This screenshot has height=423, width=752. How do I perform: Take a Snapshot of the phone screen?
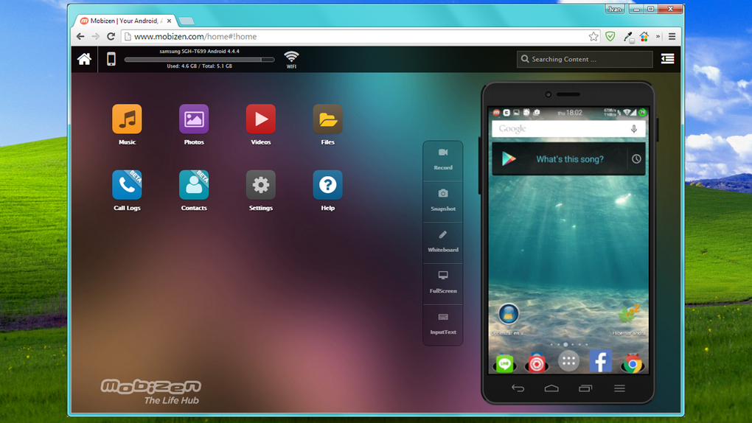coord(442,201)
